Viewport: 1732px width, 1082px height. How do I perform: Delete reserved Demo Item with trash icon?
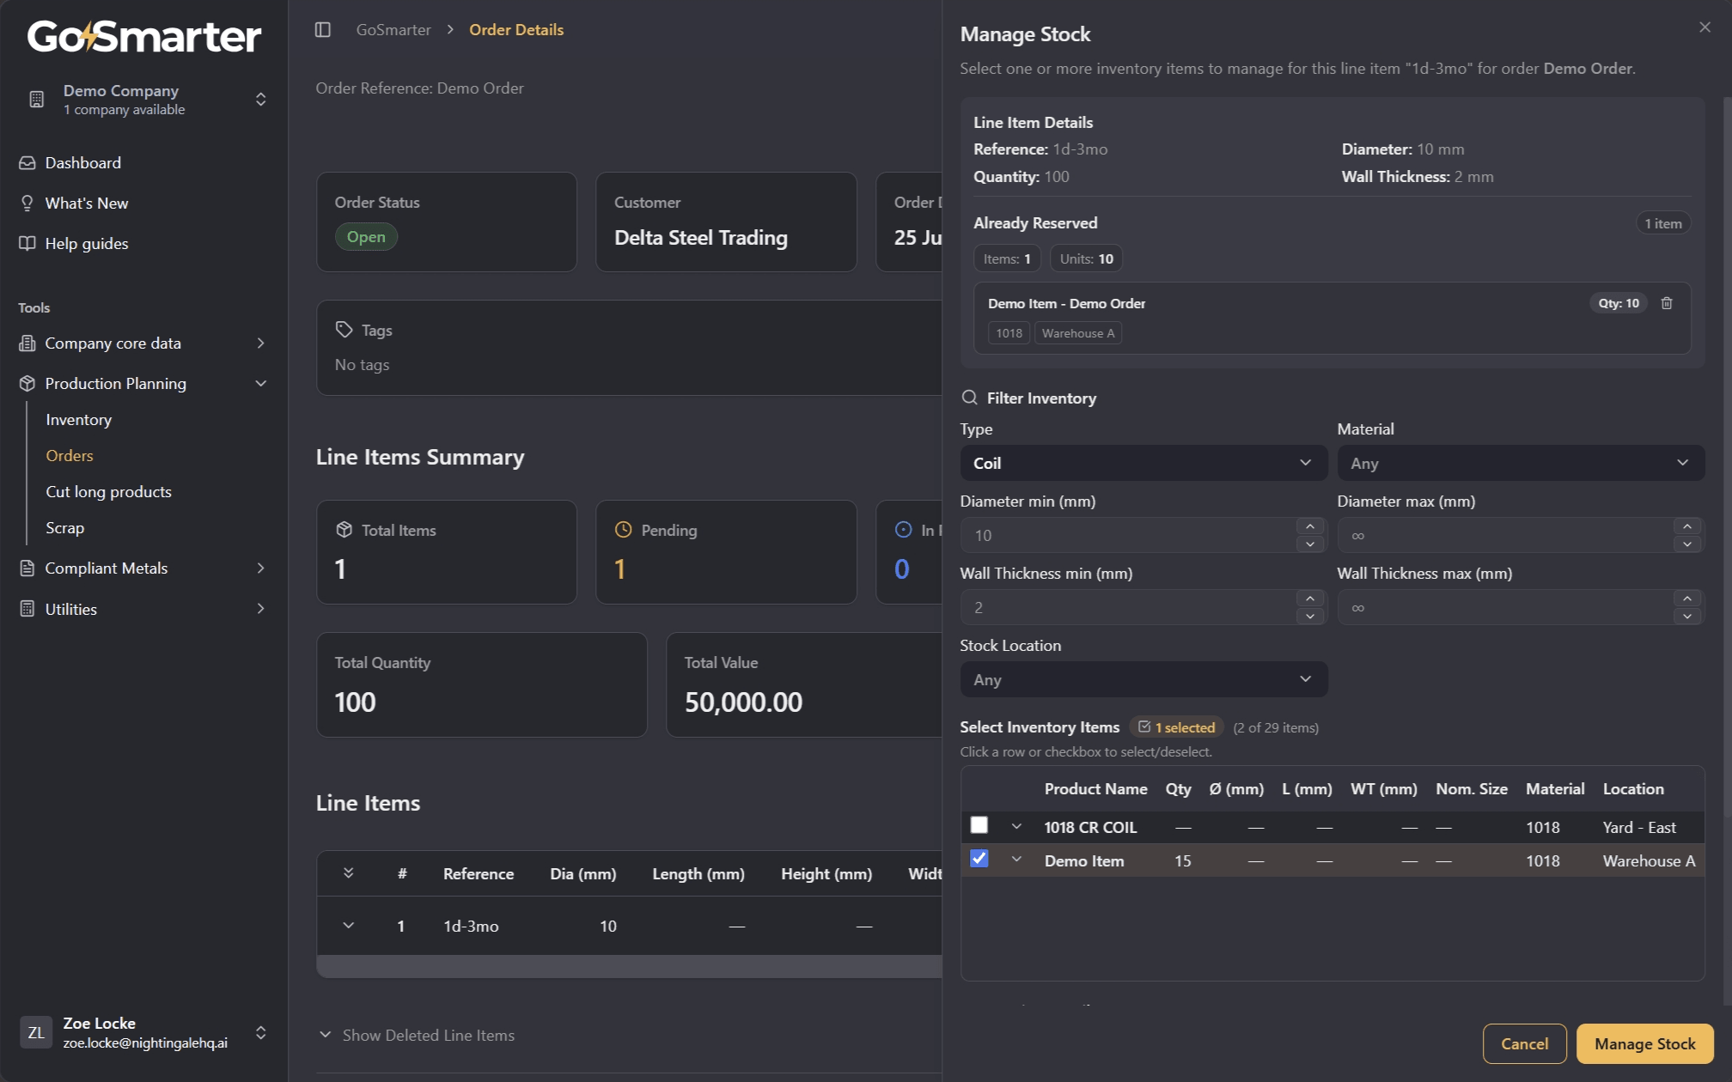tap(1667, 303)
